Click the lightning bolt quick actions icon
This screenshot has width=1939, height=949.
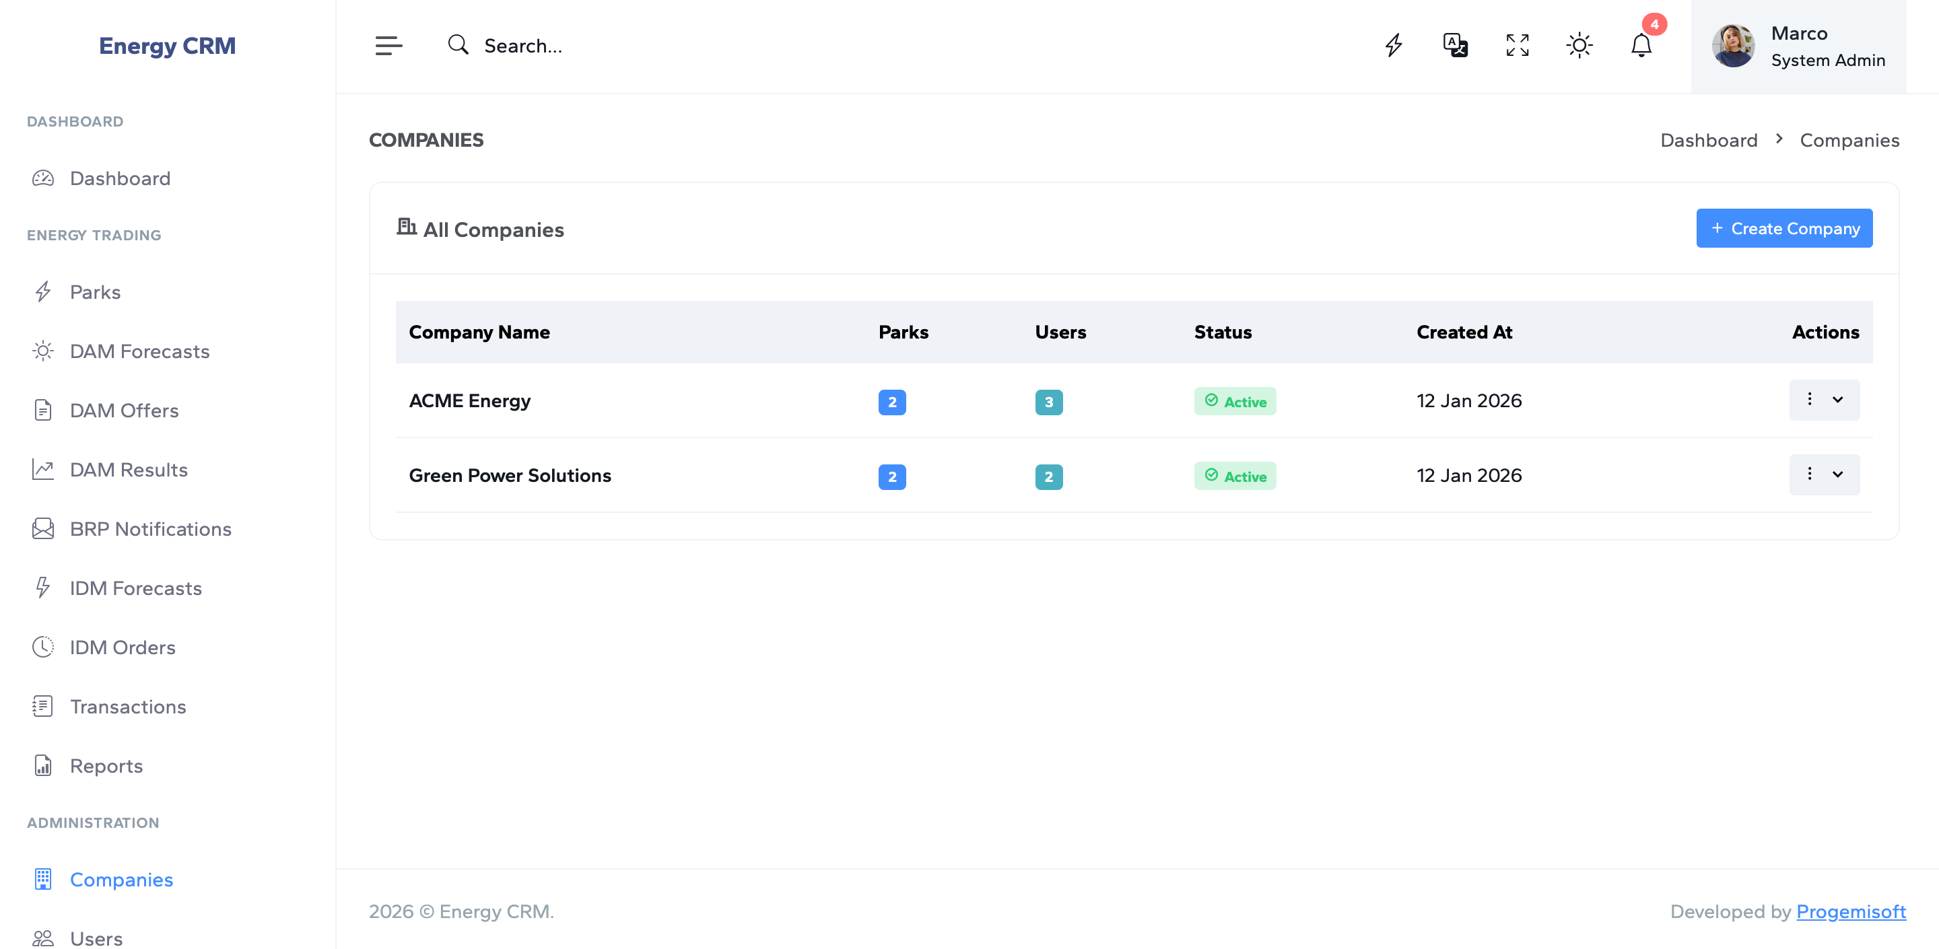point(1393,46)
